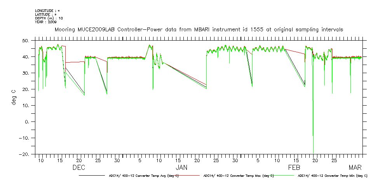Click the Converter Temp Min legend label
Screen dimensions: 392x195
point(332,176)
